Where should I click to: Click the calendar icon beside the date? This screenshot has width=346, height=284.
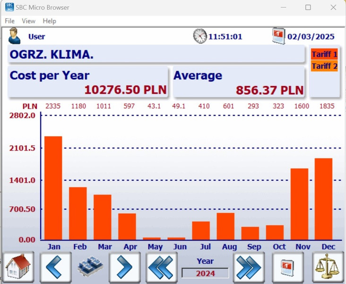coord(278,36)
